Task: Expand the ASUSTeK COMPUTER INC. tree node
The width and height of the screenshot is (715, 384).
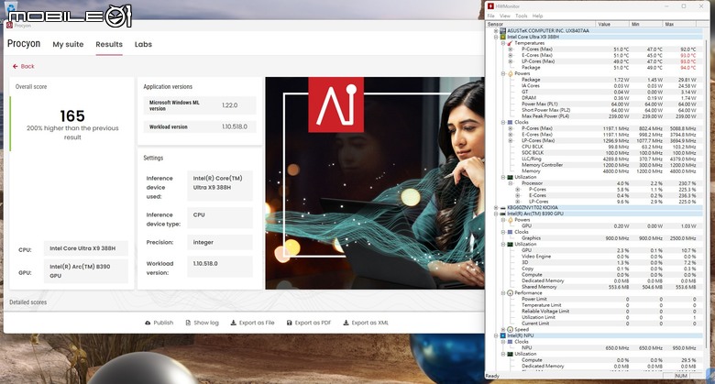Action: [495, 30]
